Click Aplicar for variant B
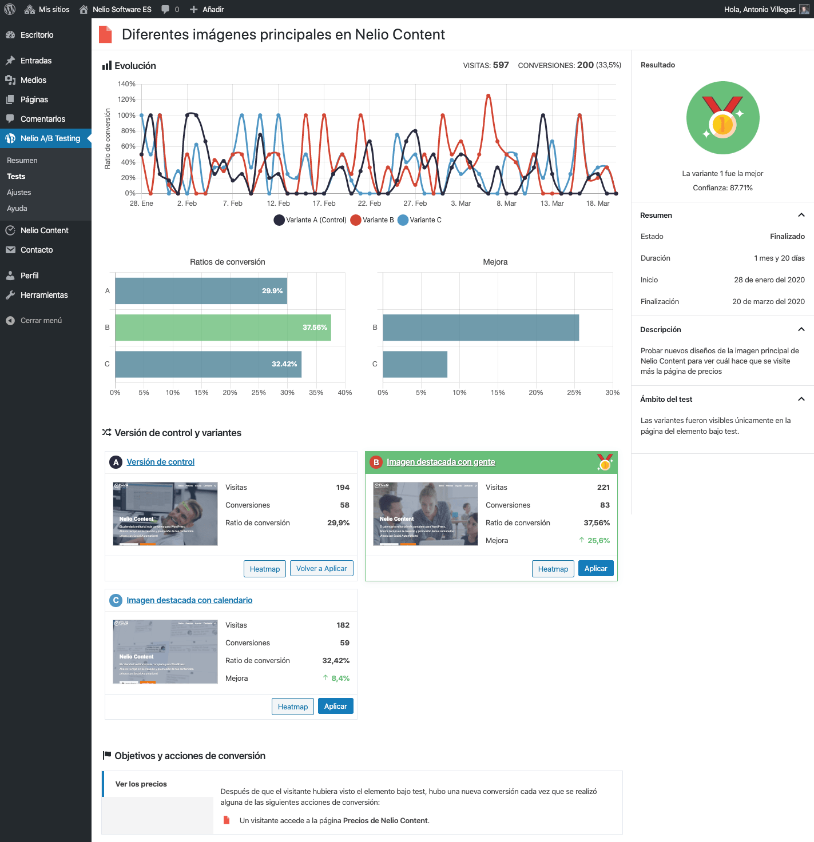 point(595,569)
